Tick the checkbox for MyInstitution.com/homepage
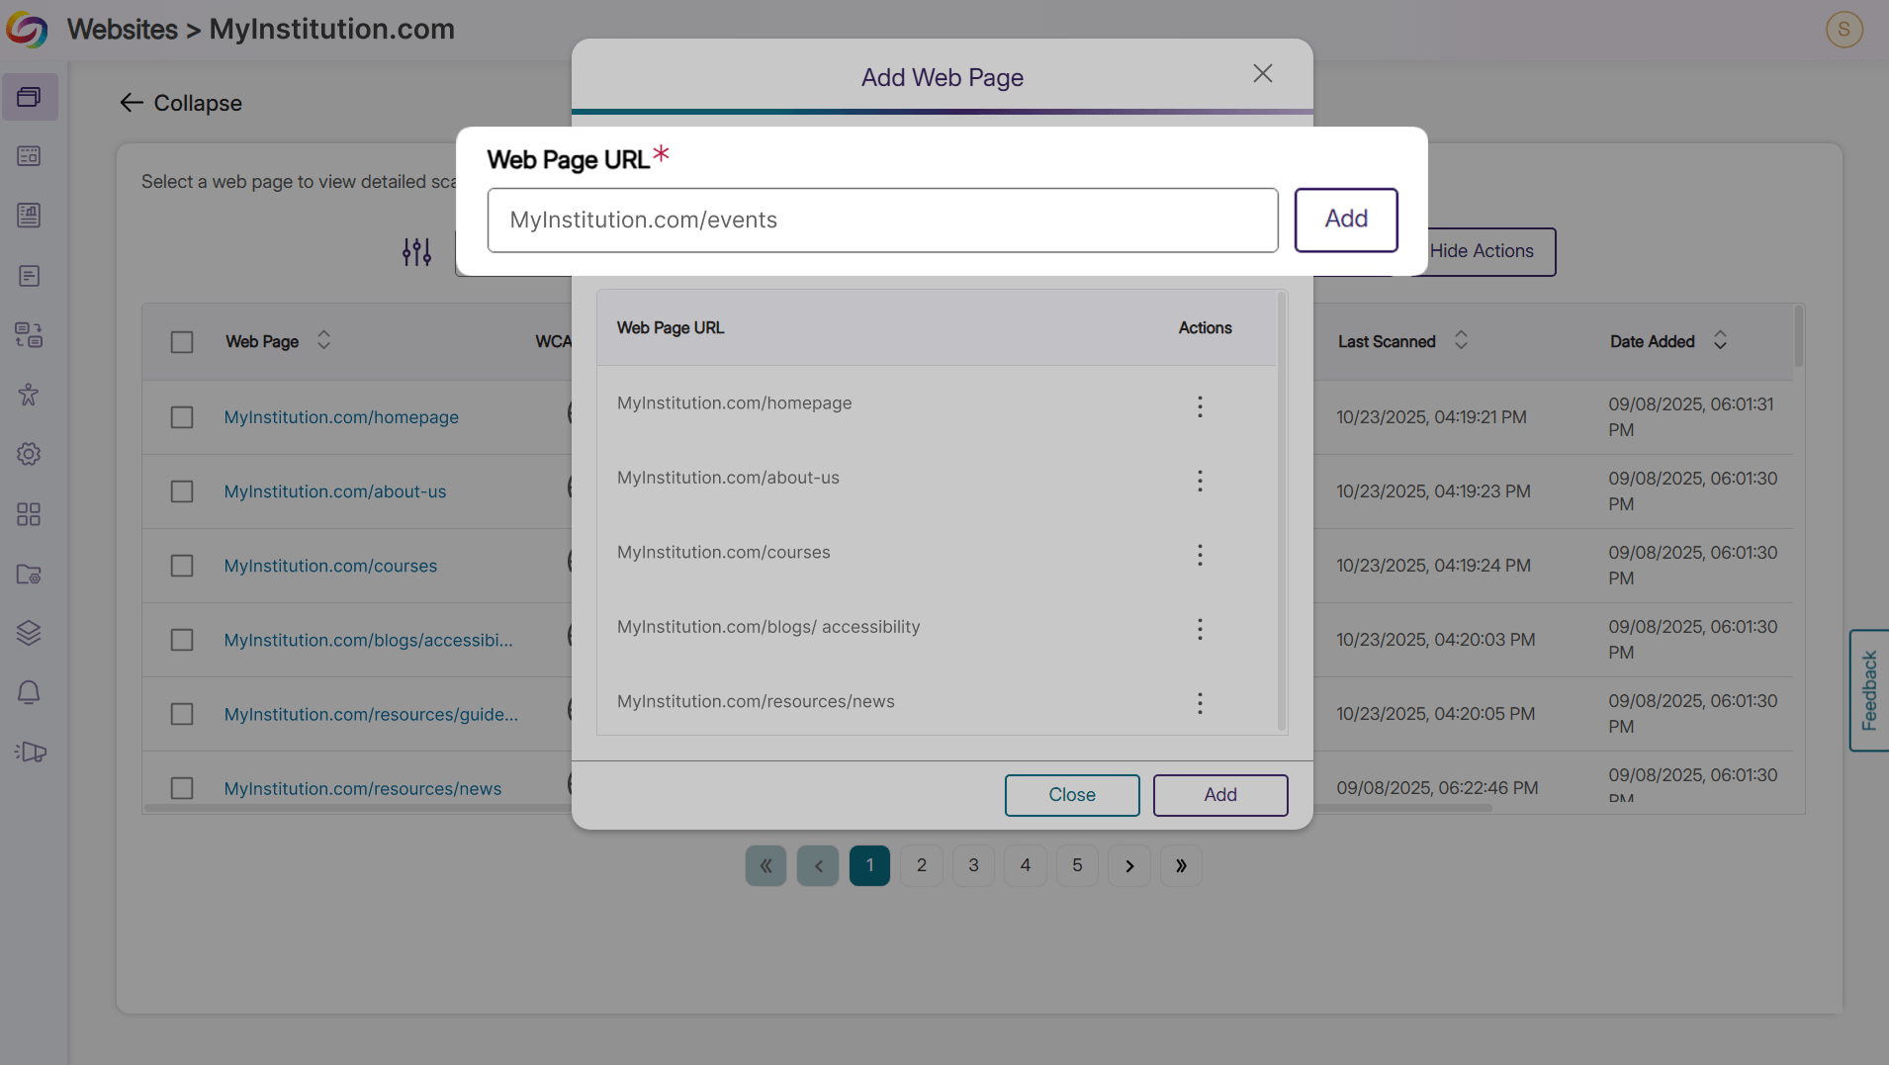Viewport: 1889px width, 1065px height. tap(182, 416)
